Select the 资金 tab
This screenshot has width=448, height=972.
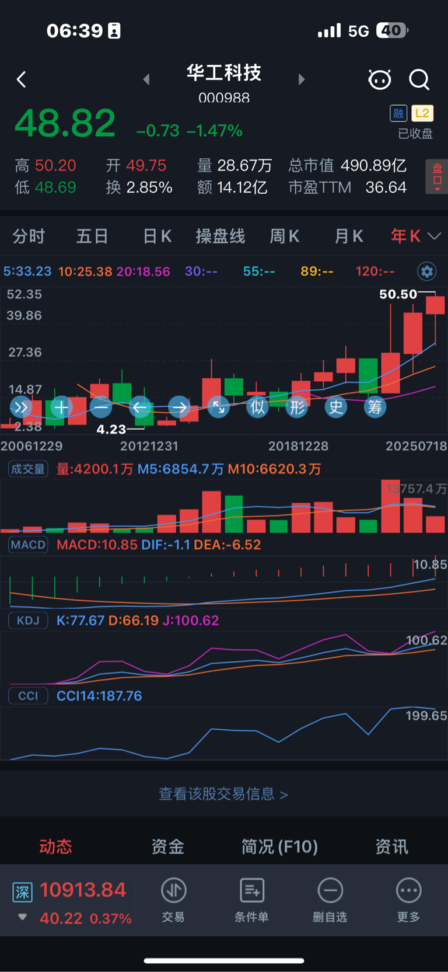tap(168, 846)
